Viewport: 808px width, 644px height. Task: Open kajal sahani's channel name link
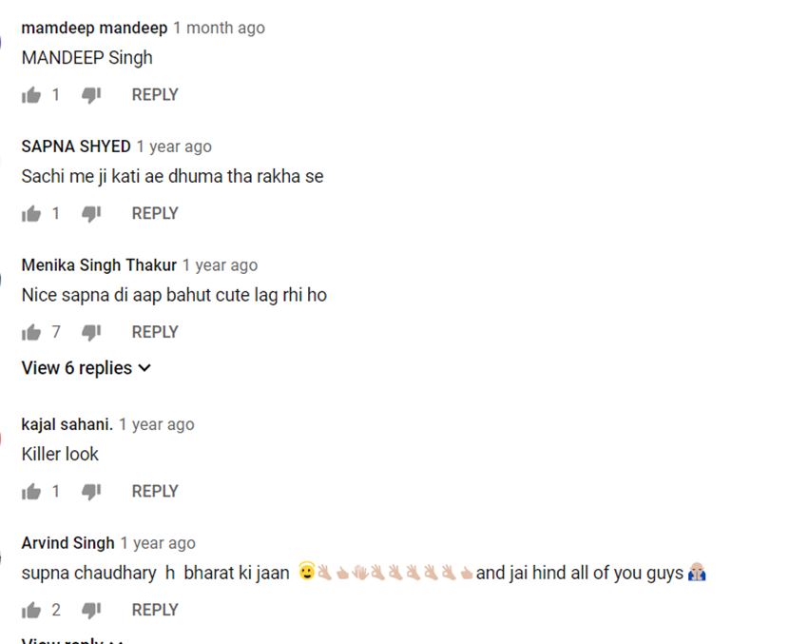[x=67, y=424]
